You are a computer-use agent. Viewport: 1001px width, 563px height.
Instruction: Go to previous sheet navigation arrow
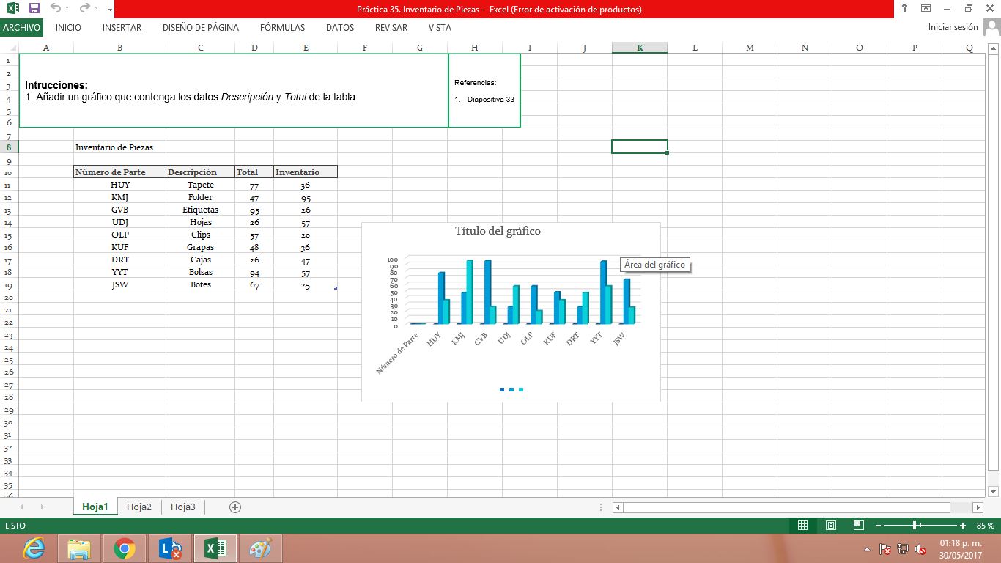[21, 507]
